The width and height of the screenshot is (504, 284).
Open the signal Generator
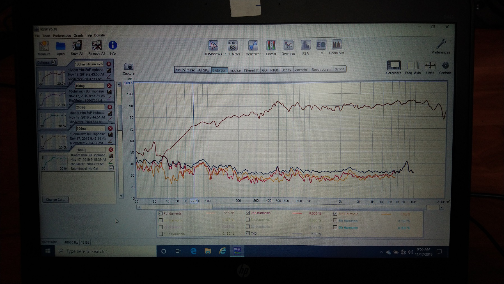point(253,45)
